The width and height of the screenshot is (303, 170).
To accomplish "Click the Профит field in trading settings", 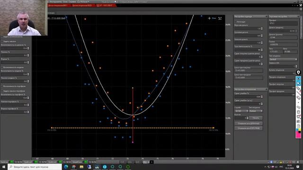I will coord(283,23).
